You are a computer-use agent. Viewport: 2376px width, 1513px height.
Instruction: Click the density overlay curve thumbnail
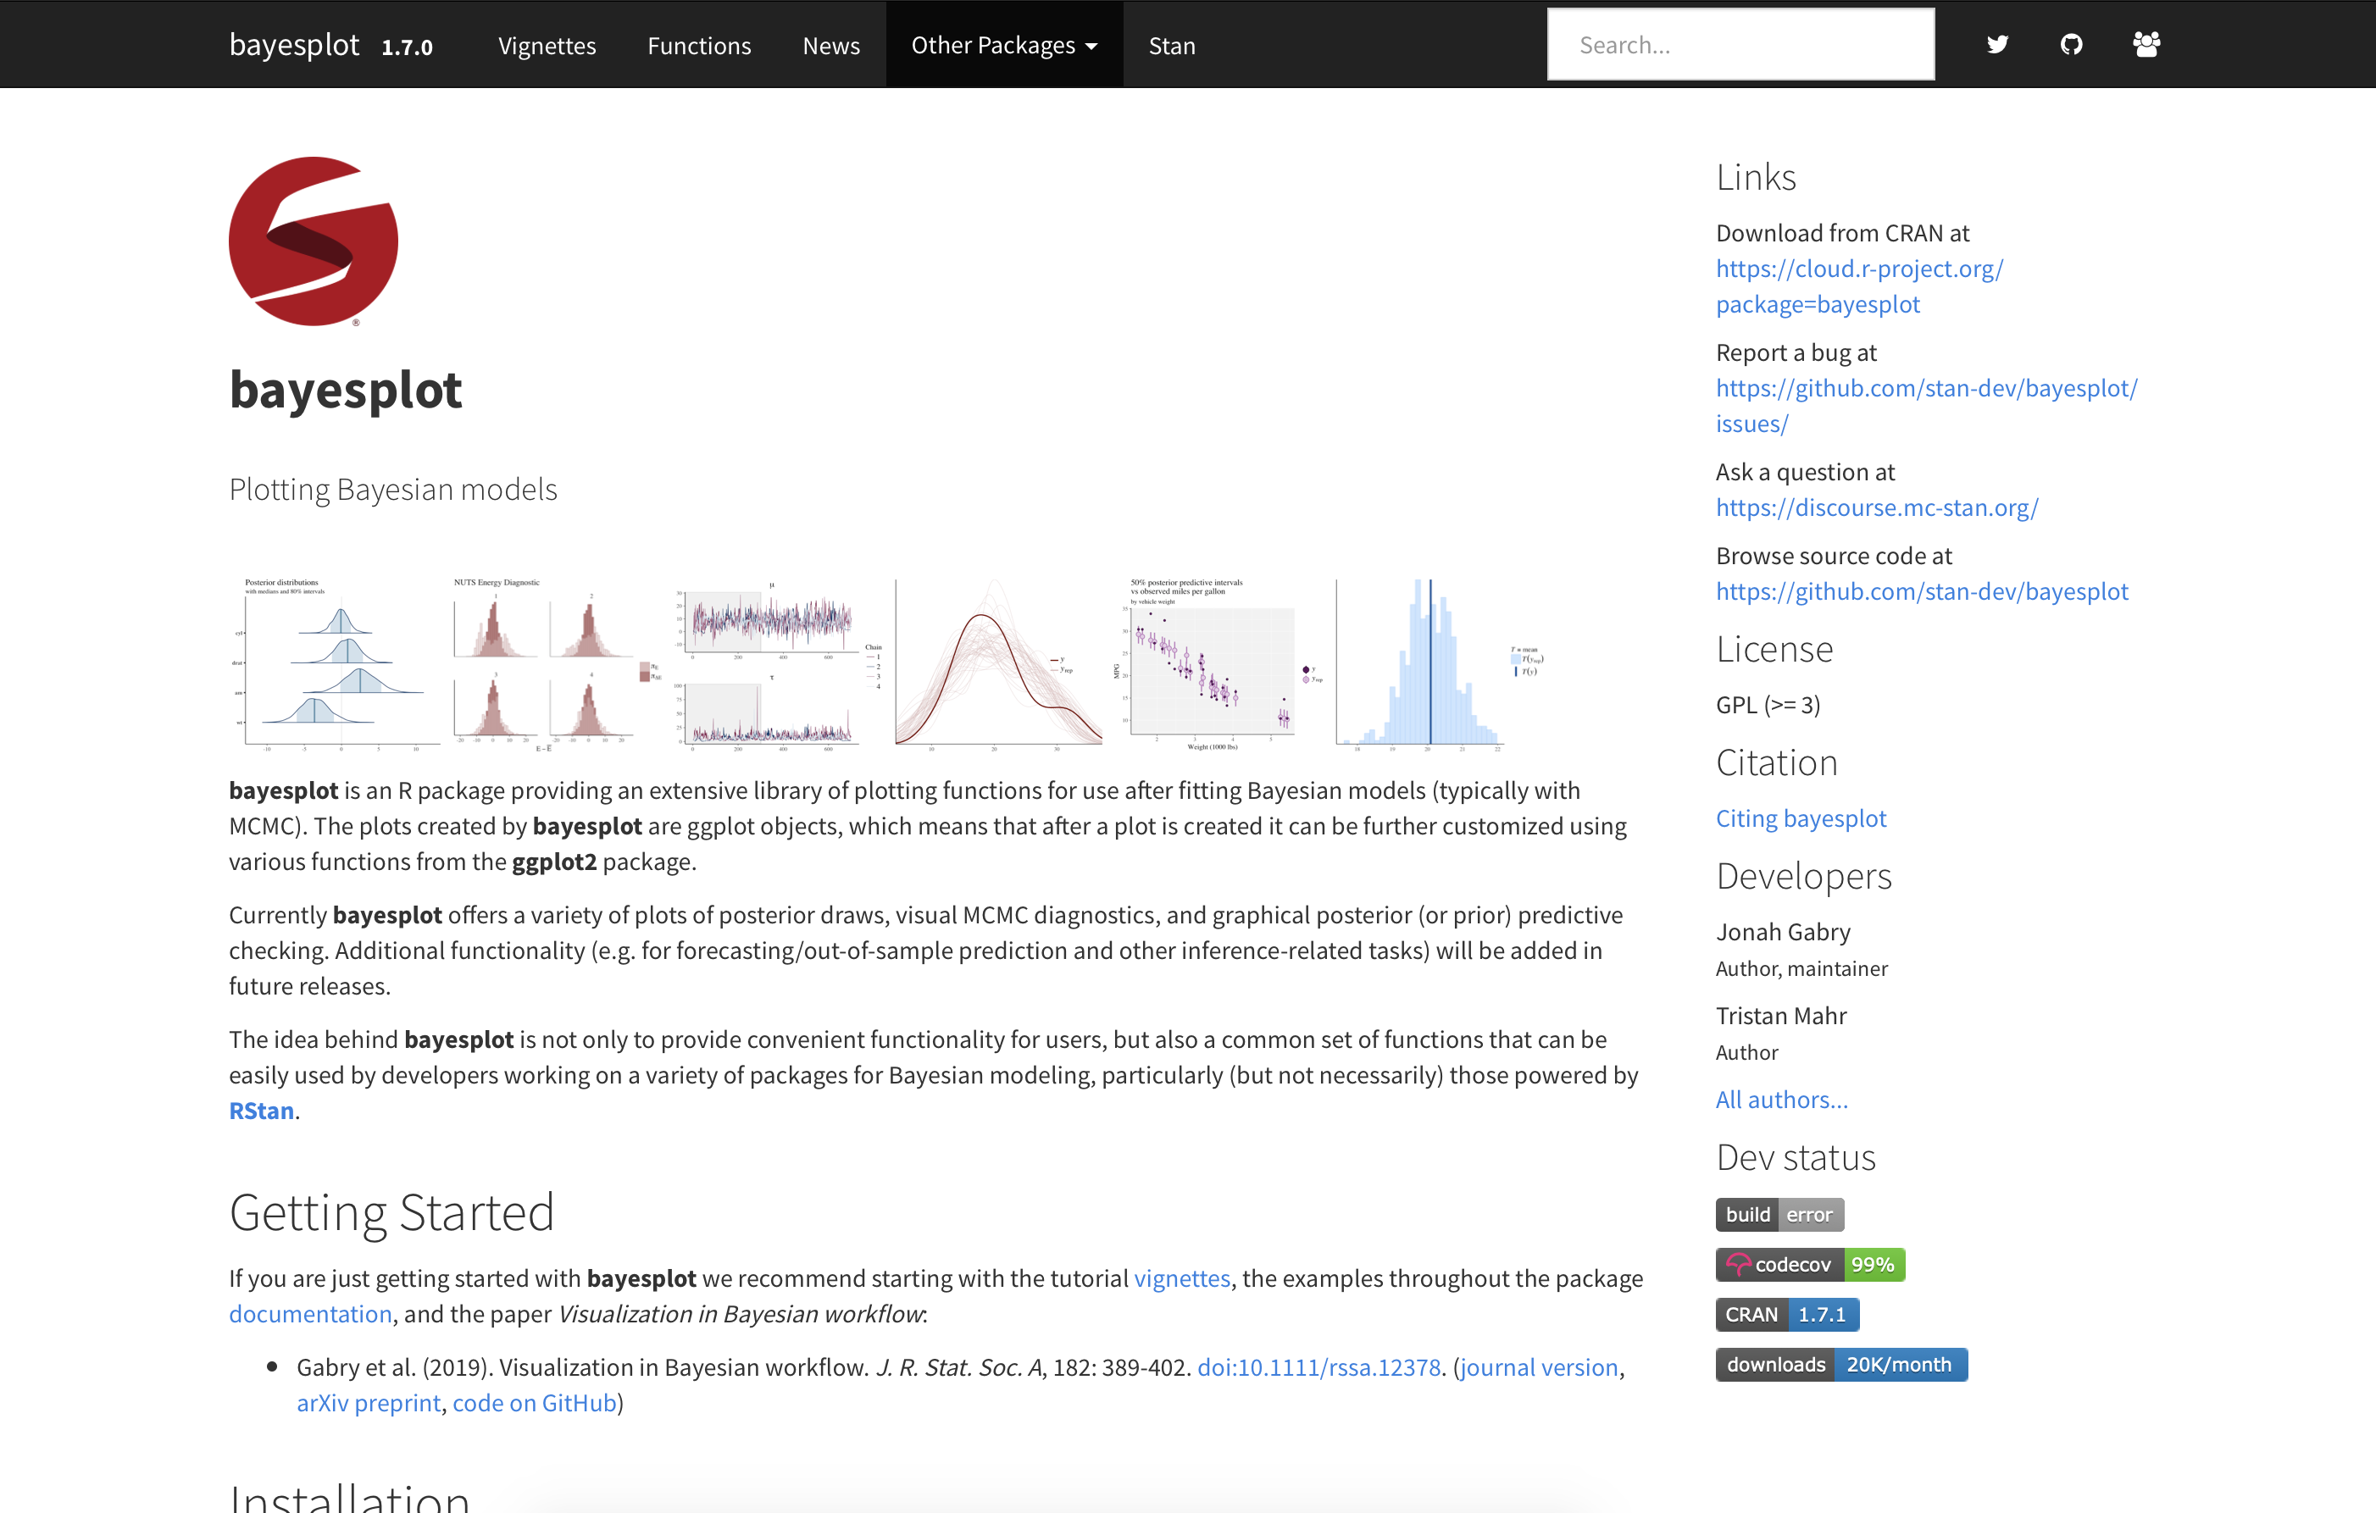coord(1000,666)
